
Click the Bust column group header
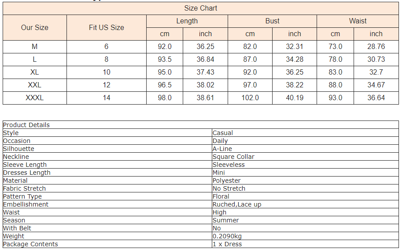273,21
